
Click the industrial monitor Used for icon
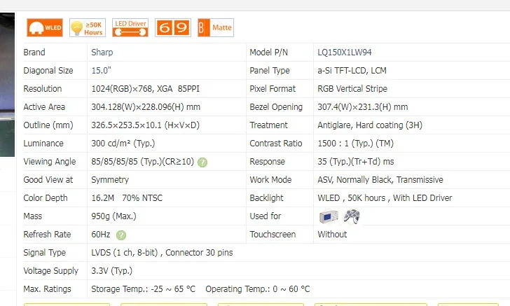[329, 216]
